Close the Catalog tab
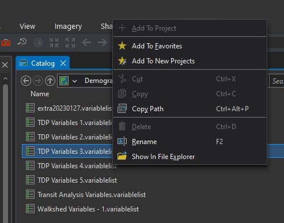This screenshot has height=223, width=284. pyautogui.click(x=63, y=63)
